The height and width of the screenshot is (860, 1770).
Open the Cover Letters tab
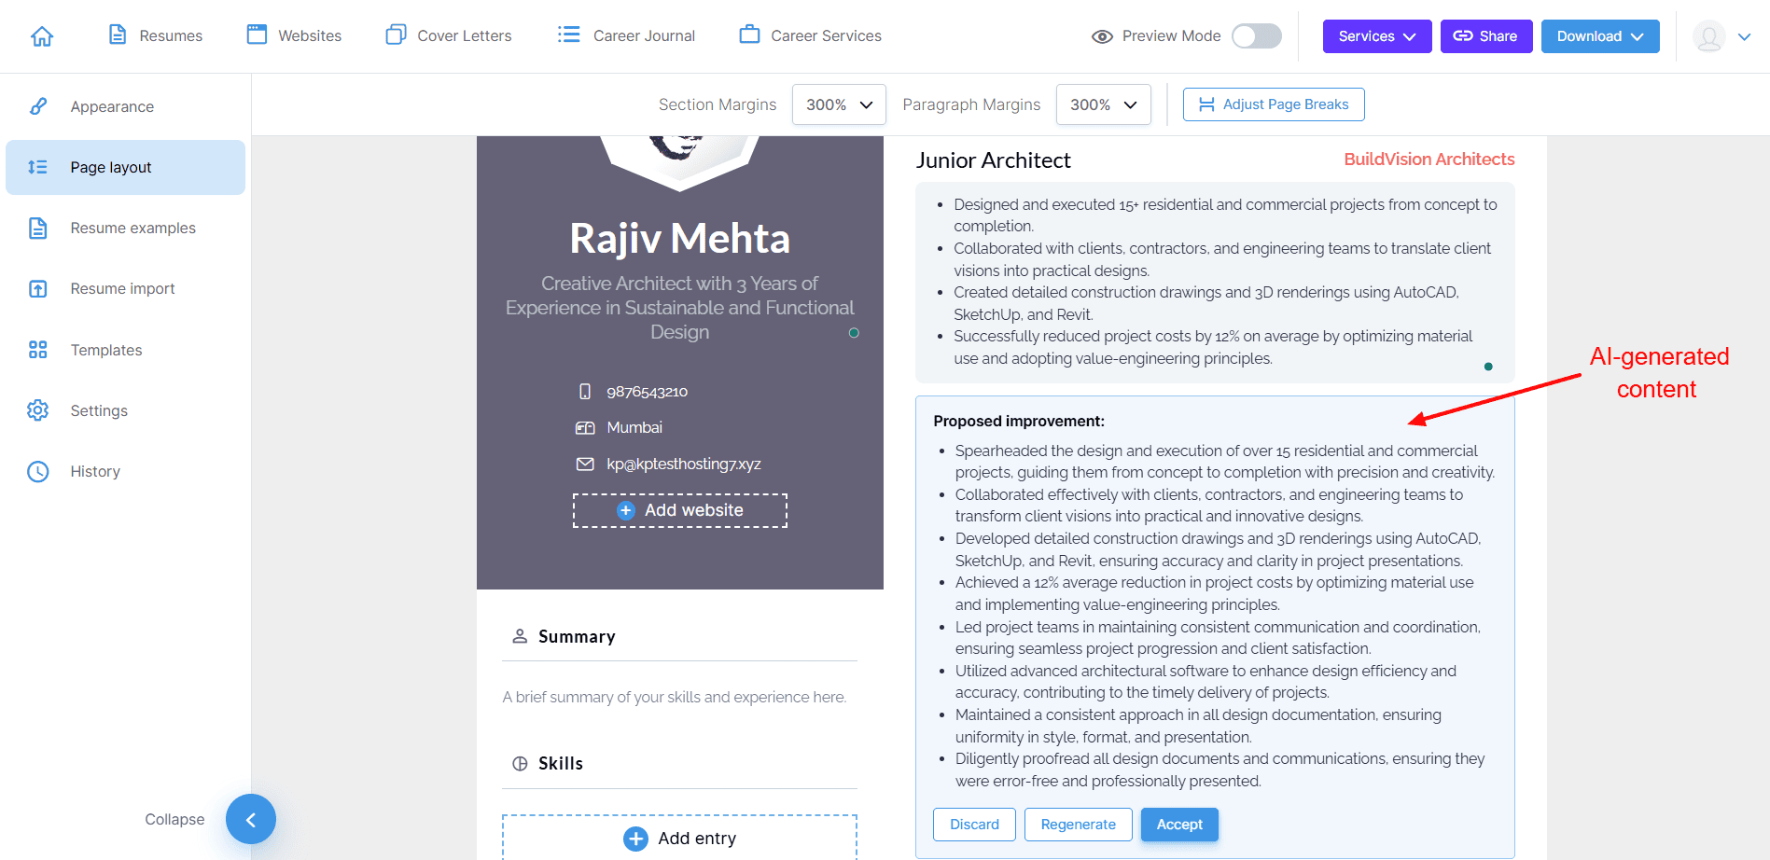click(x=449, y=36)
